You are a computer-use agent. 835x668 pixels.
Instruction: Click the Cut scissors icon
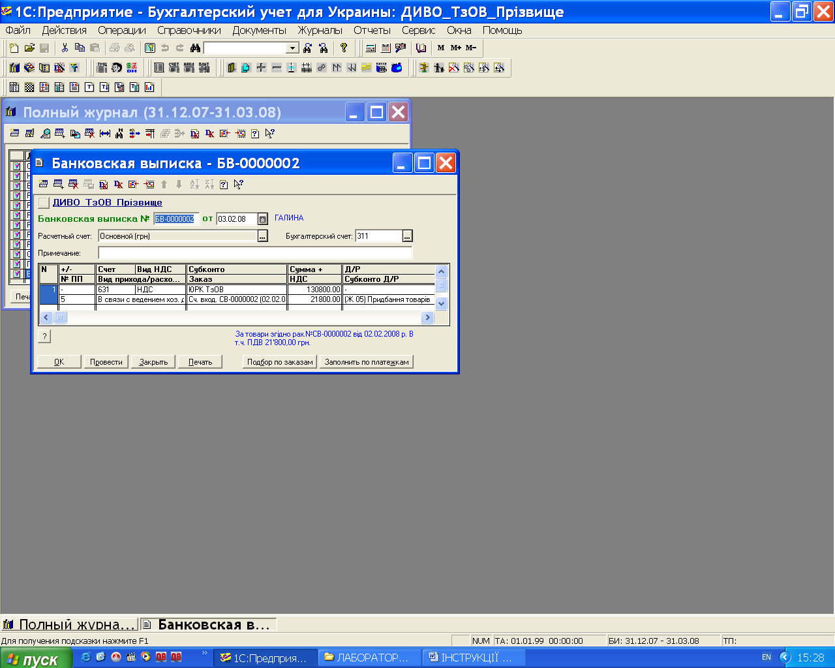65,48
